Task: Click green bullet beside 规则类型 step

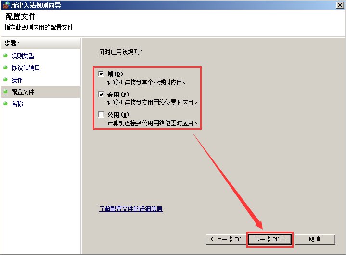Action: [x=5, y=56]
